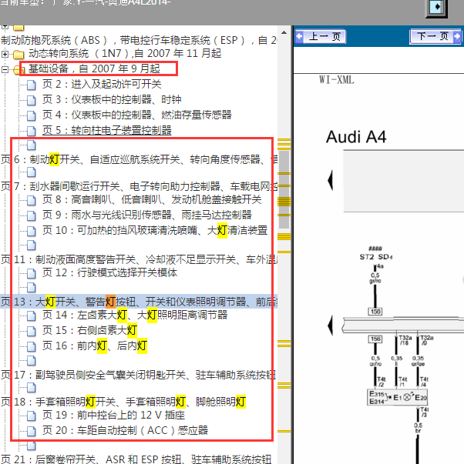The image size is (464, 464).
Task: Click the Audi A4 diagram title
Action: click(x=356, y=137)
